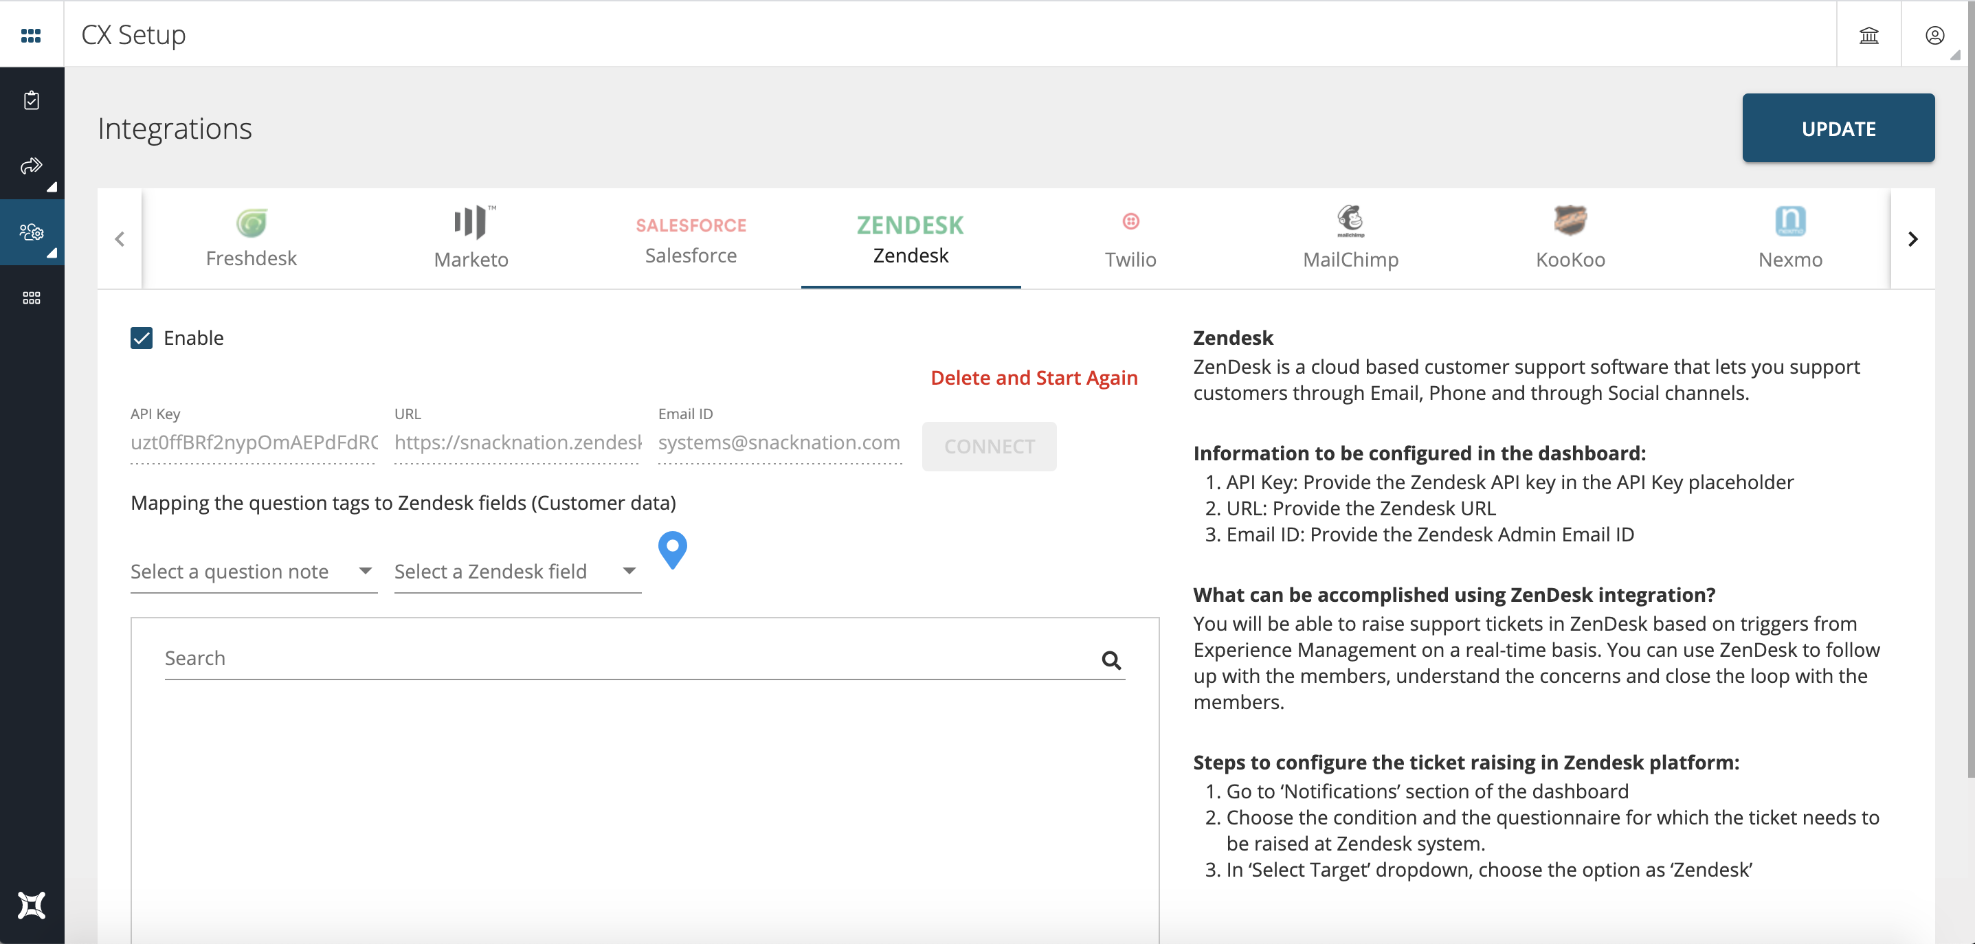Click Delete and Start Again link
The width and height of the screenshot is (1975, 944).
point(1034,378)
